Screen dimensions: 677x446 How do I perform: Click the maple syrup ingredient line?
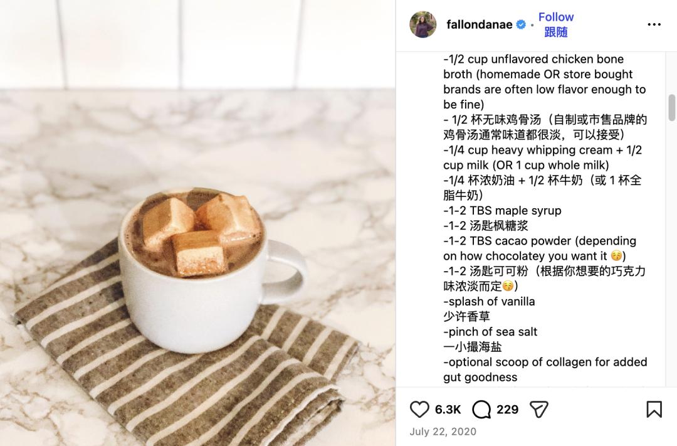[502, 211]
